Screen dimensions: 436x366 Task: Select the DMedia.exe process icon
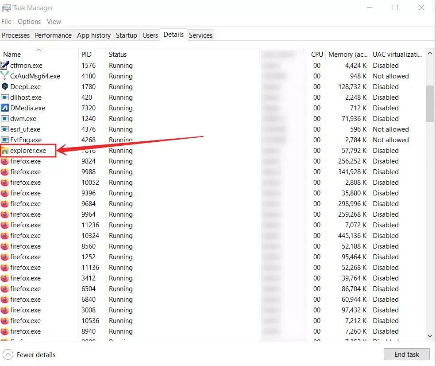click(x=5, y=108)
